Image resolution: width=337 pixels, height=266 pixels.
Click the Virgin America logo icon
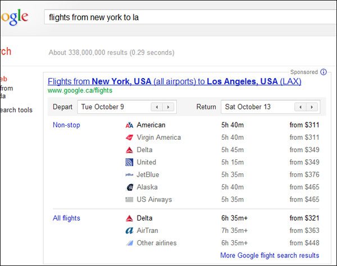129,137
